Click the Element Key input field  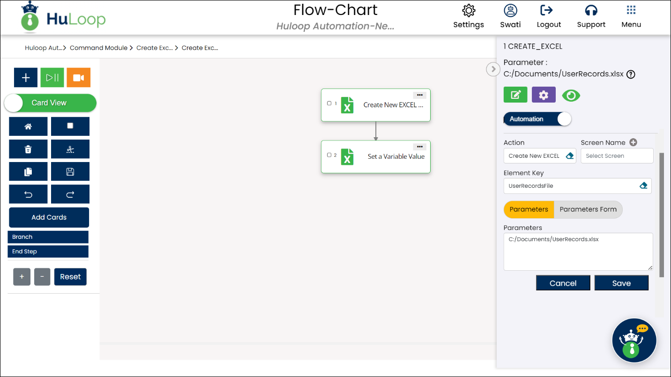(x=572, y=186)
